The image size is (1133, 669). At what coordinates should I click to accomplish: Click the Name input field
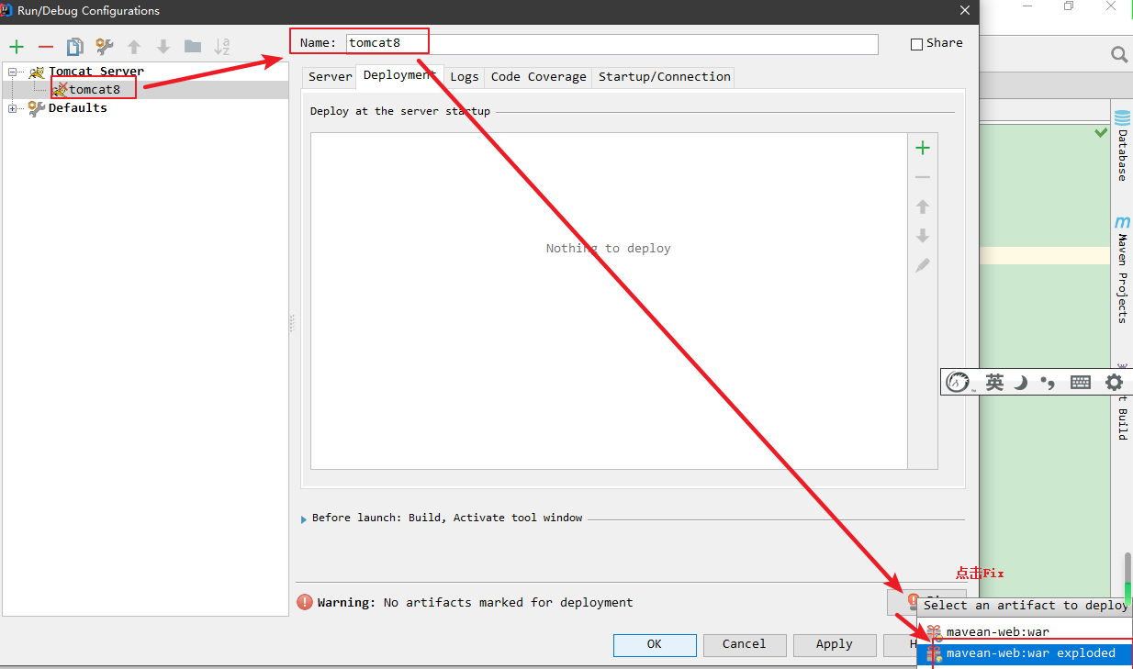pos(611,43)
